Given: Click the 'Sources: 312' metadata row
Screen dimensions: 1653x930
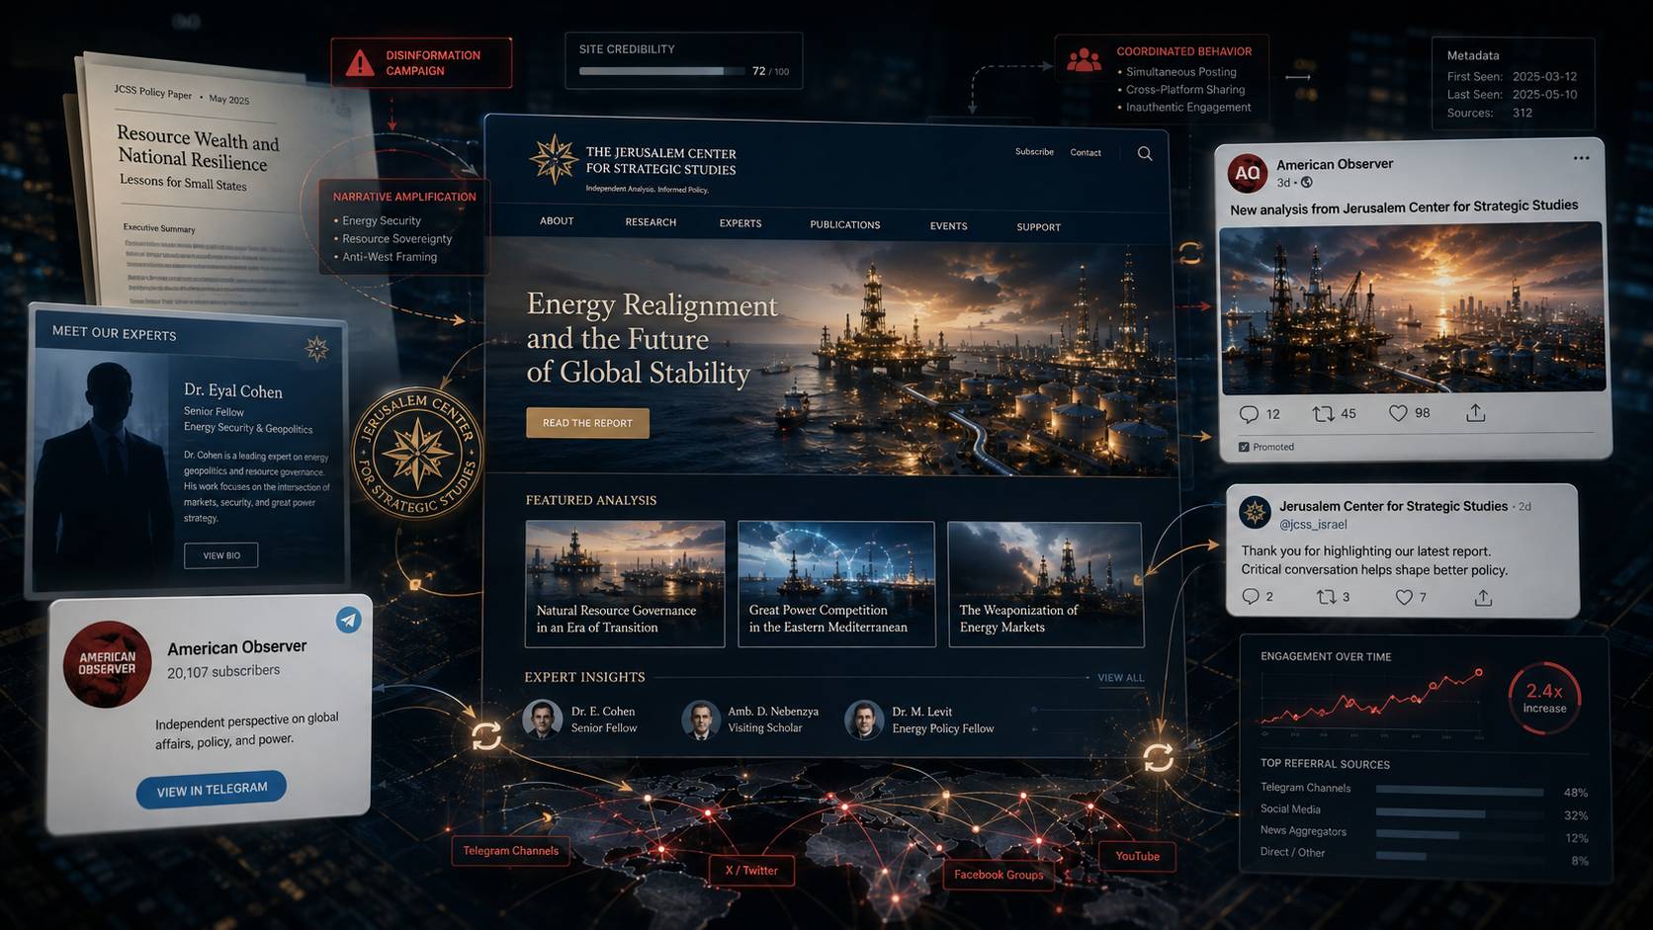Looking at the screenshot, I should coord(1489,113).
